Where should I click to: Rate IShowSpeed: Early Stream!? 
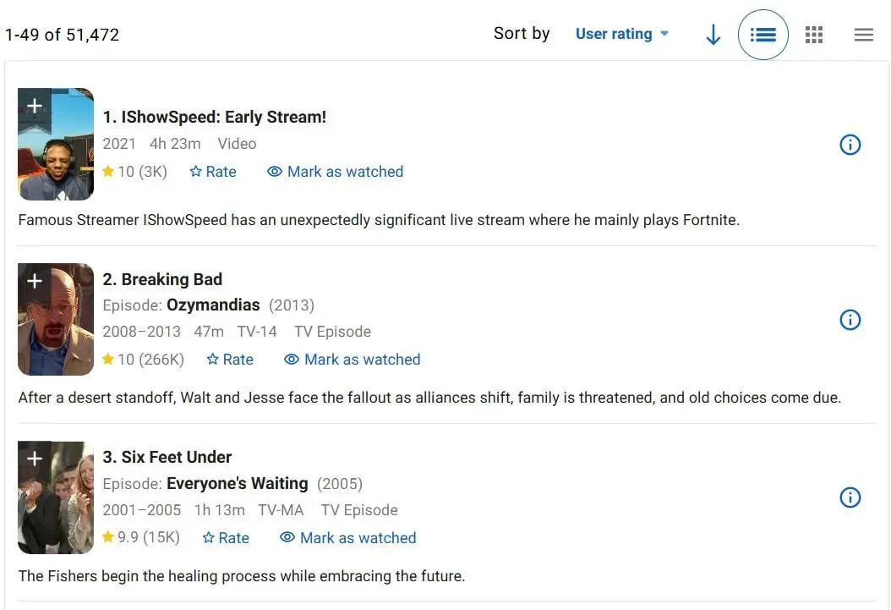(213, 172)
